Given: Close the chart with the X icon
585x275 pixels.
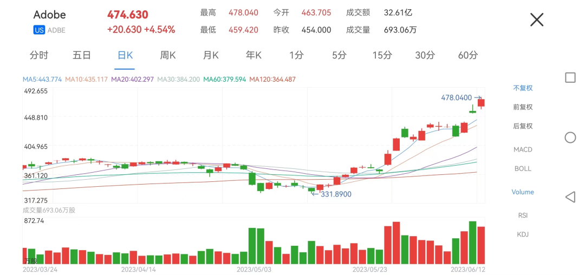Looking at the screenshot, I should pos(537,19).
